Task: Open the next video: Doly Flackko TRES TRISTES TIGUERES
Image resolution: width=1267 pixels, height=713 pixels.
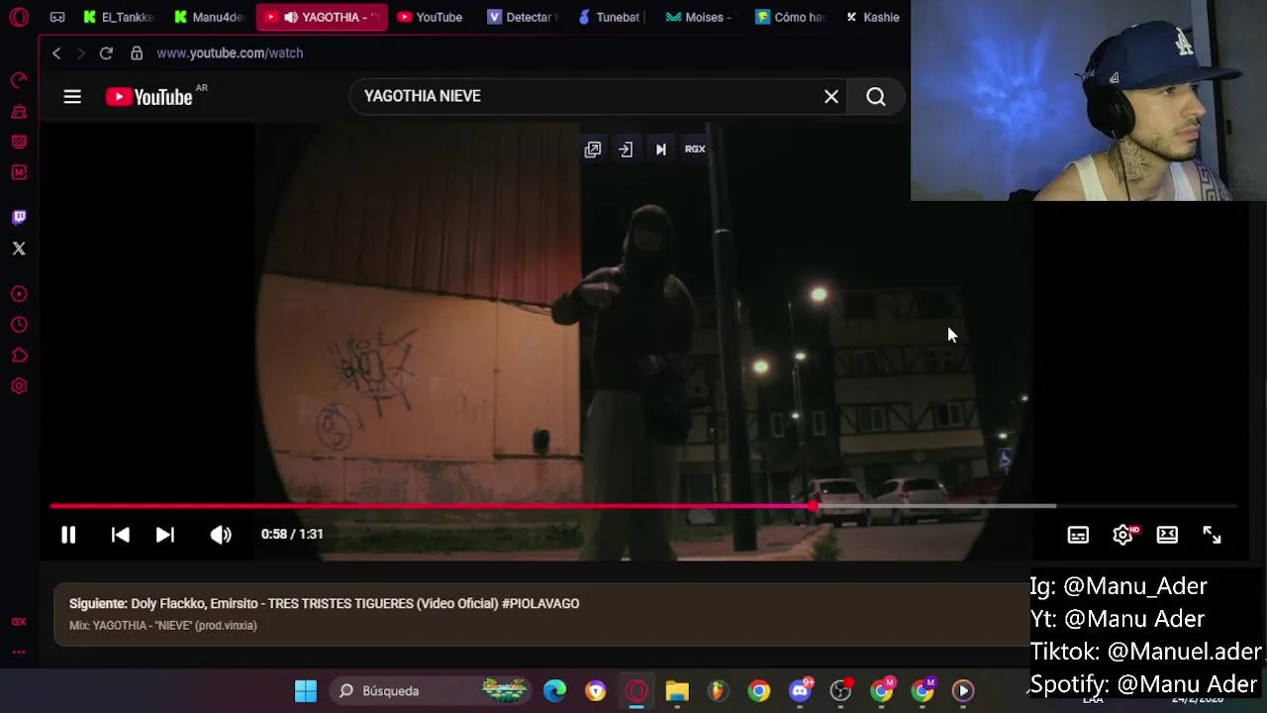Action: 325,603
